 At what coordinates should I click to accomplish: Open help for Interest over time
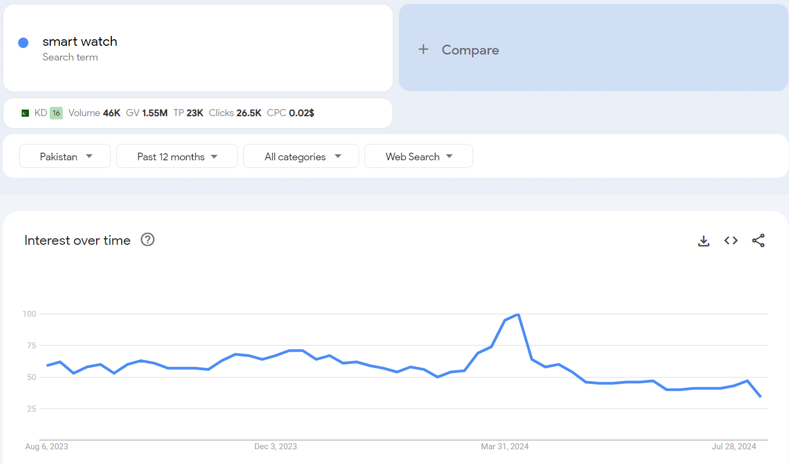coord(147,239)
